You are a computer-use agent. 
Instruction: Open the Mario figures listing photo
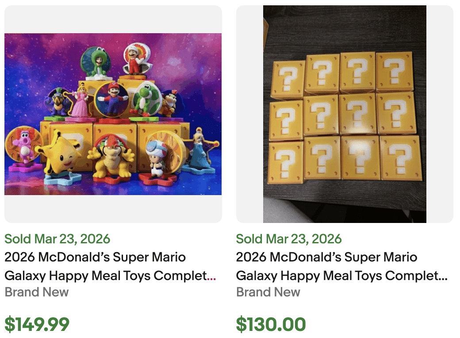tap(113, 114)
